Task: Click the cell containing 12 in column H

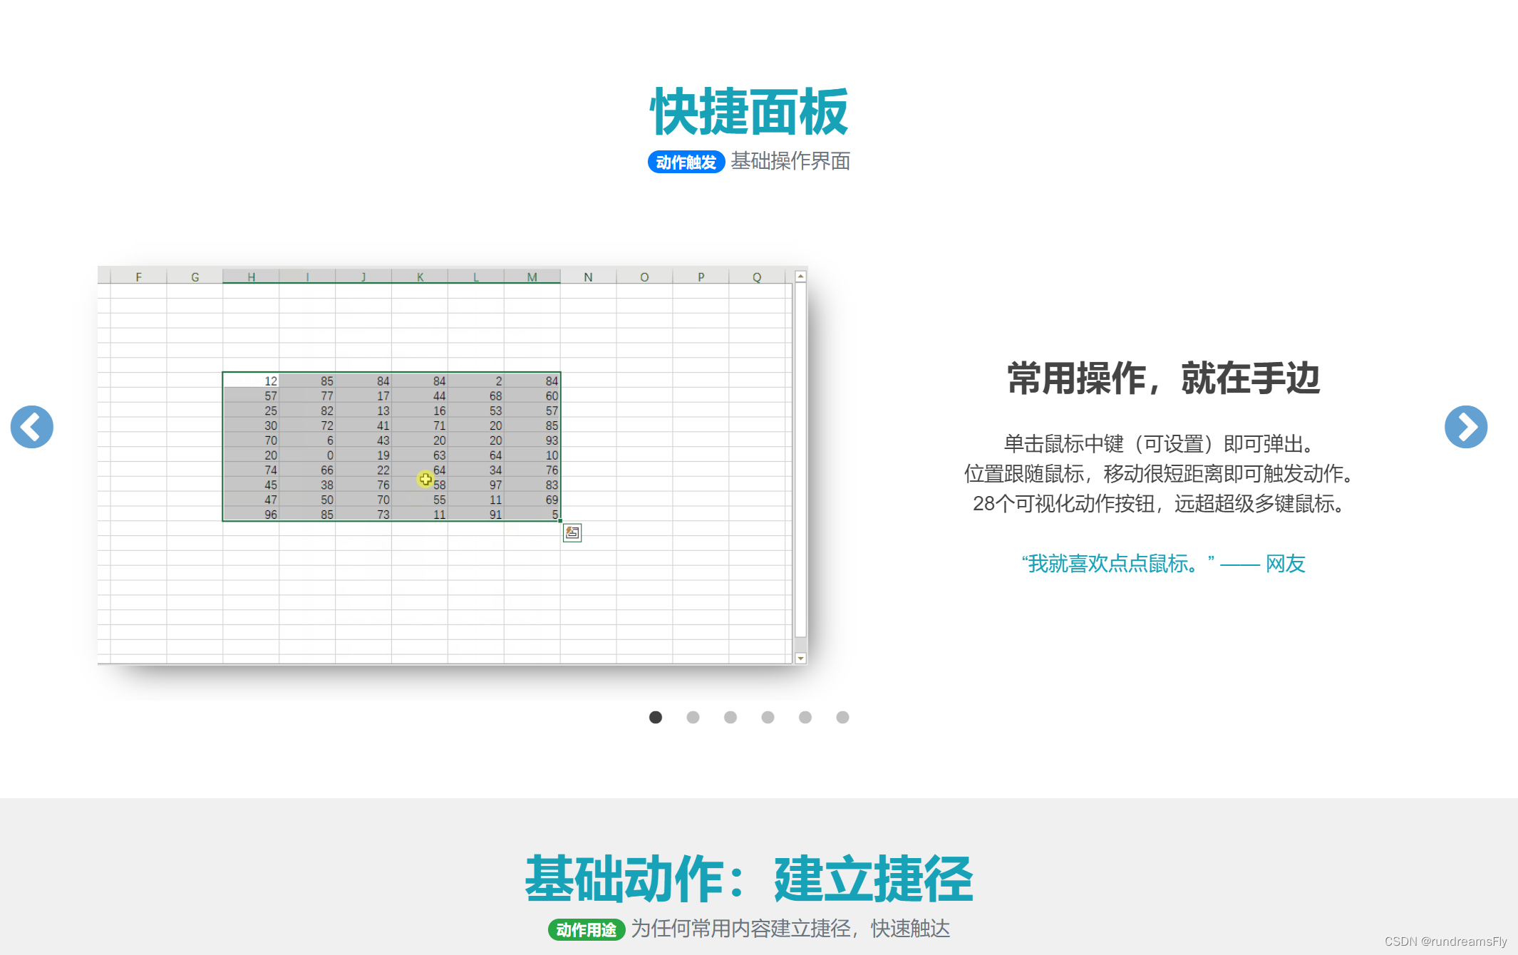Action: coord(251,381)
